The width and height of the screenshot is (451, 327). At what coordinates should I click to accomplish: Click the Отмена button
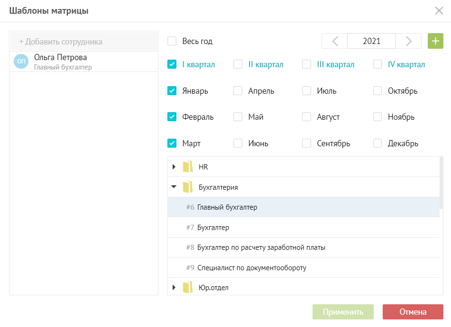click(x=413, y=312)
